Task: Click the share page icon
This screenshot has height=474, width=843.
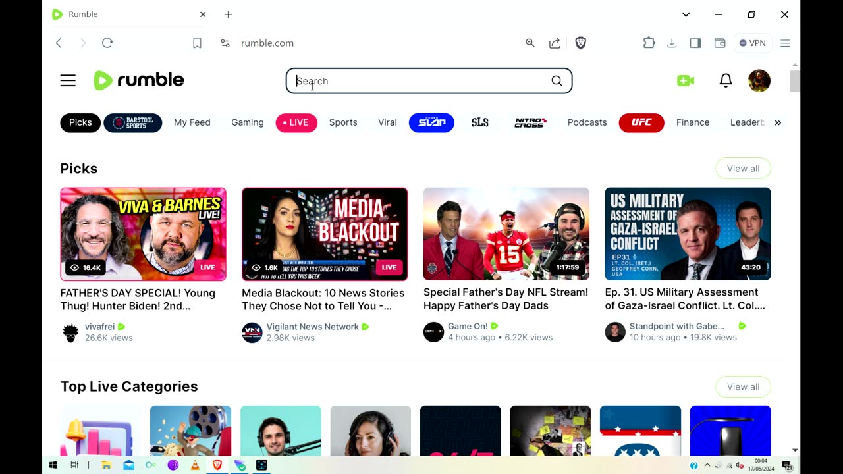Action: (555, 43)
